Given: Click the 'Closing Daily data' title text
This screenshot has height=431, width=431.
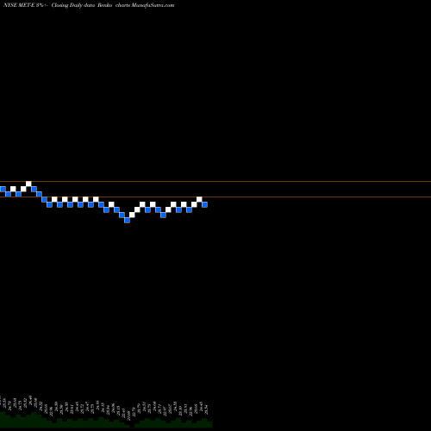Looking at the screenshot, I should (73, 5).
